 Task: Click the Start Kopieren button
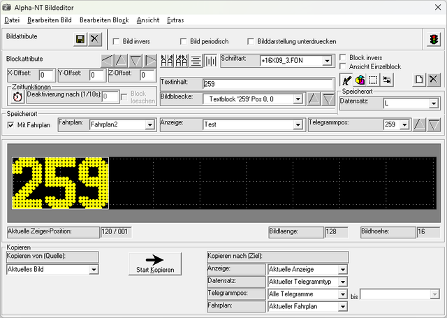(x=155, y=263)
